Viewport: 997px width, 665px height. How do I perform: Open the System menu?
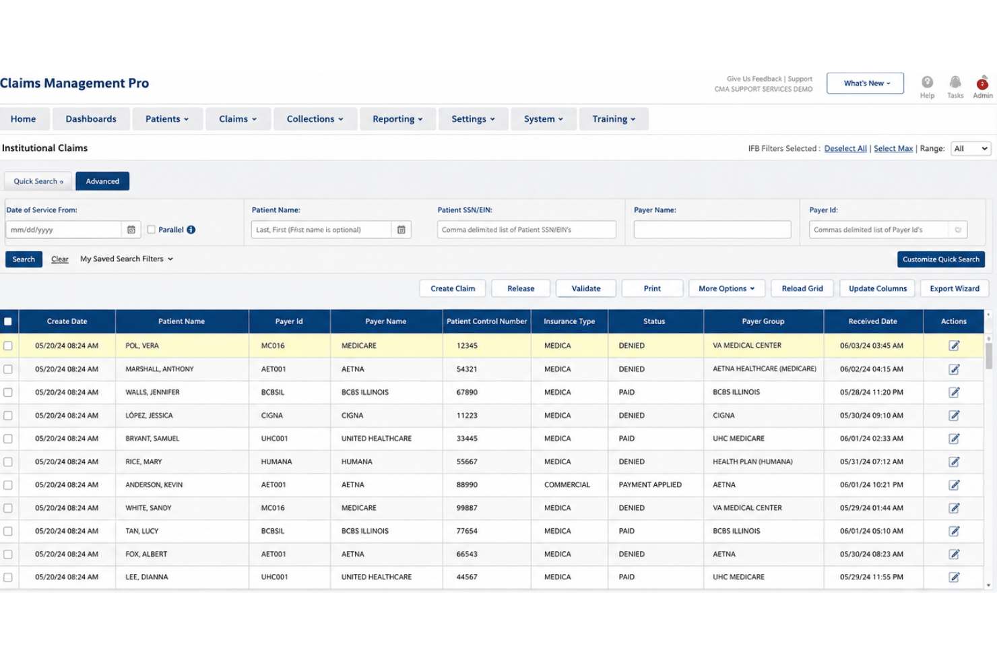(543, 119)
